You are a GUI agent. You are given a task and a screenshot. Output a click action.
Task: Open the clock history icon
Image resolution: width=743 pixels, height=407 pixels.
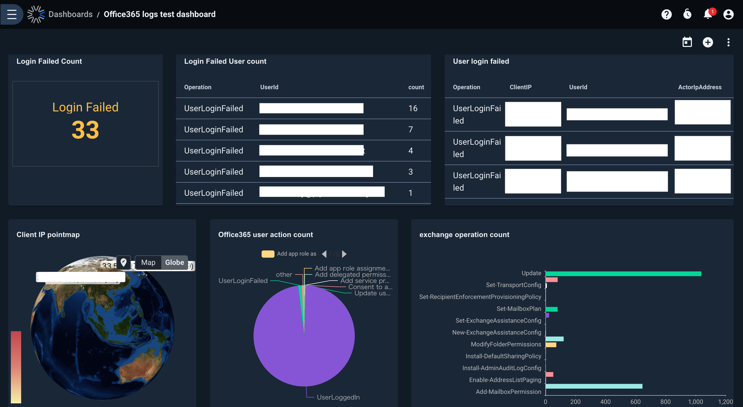[687, 14]
